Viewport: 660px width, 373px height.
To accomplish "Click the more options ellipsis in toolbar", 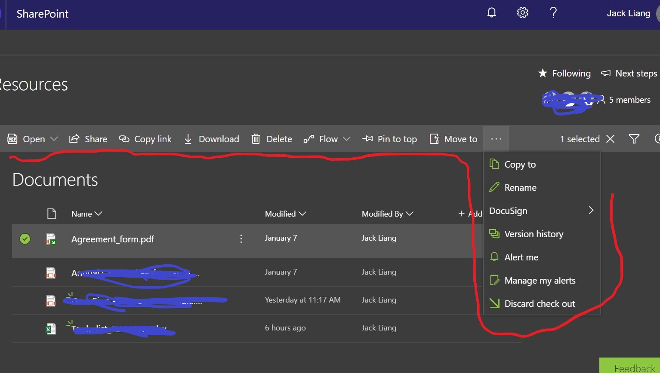I will pos(496,139).
